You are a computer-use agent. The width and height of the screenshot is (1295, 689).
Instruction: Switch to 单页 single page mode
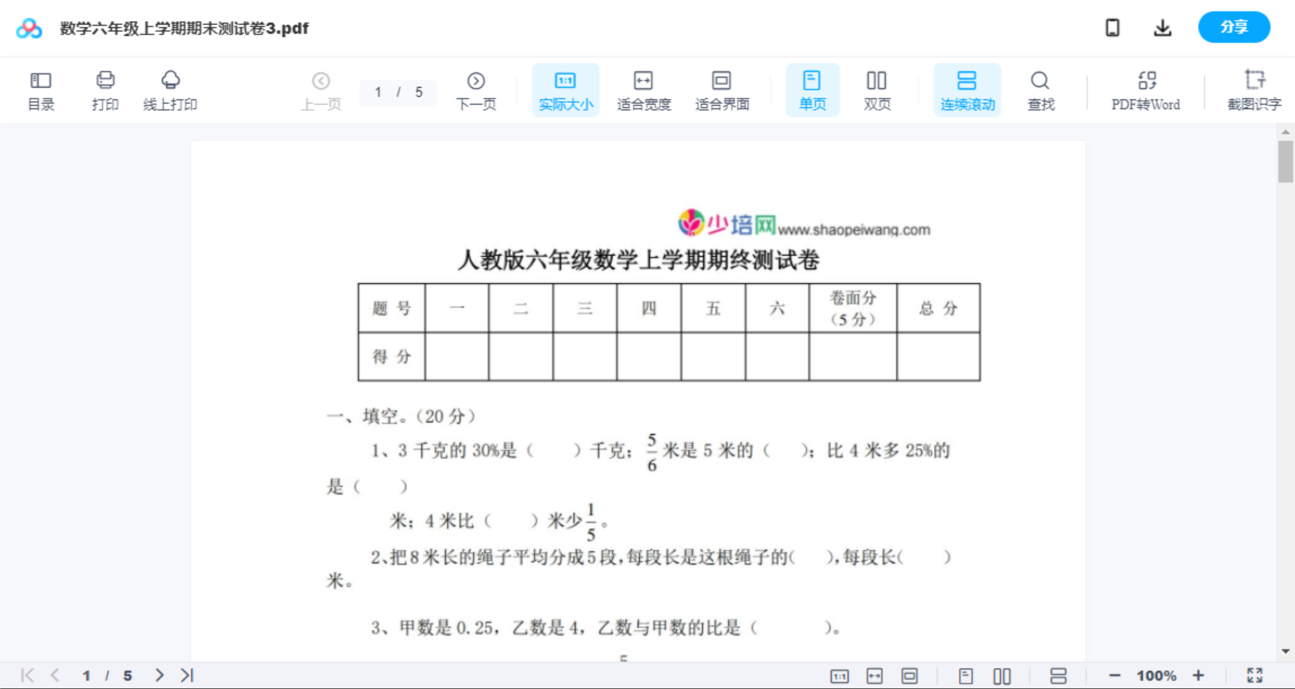point(812,89)
